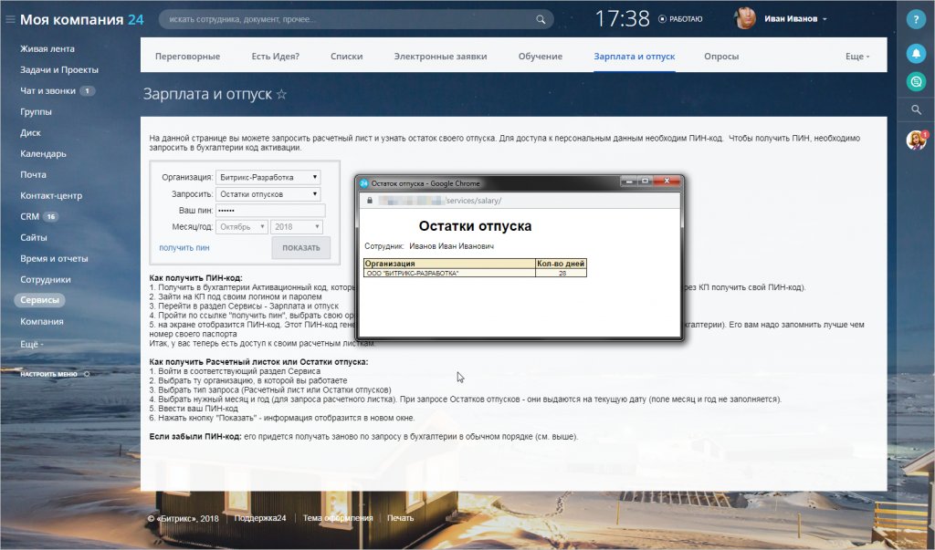This screenshot has height=550, width=935.
Task: Click the name Иванов Иван Иванович in popup
Action: tap(451, 246)
